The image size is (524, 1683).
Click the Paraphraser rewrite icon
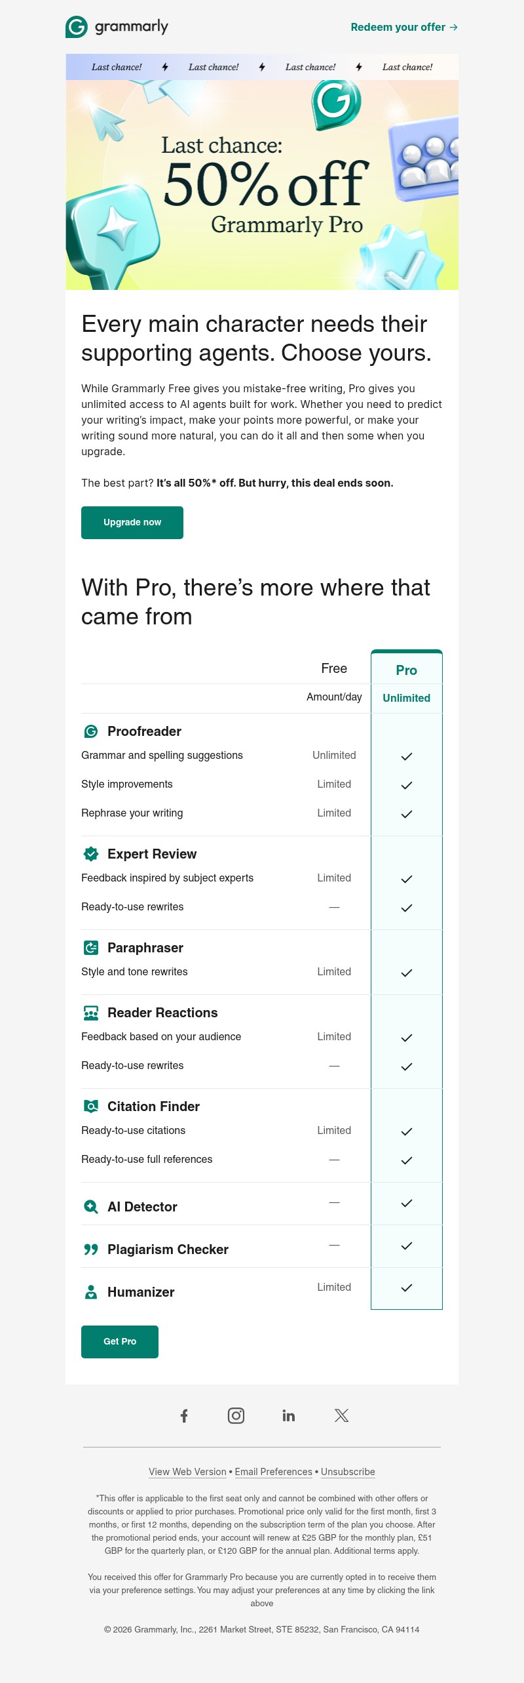coord(90,948)
